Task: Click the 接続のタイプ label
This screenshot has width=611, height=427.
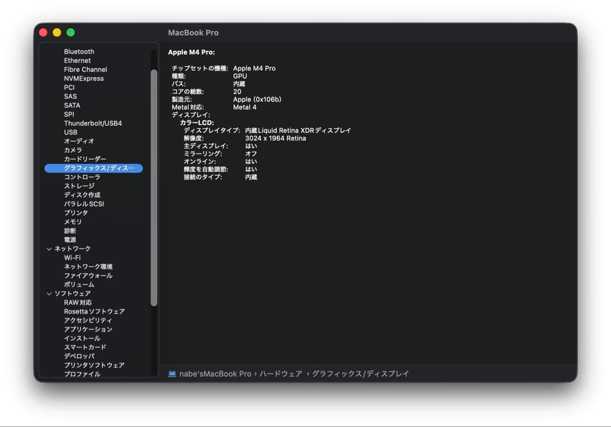Action: [x=203, y=177]
